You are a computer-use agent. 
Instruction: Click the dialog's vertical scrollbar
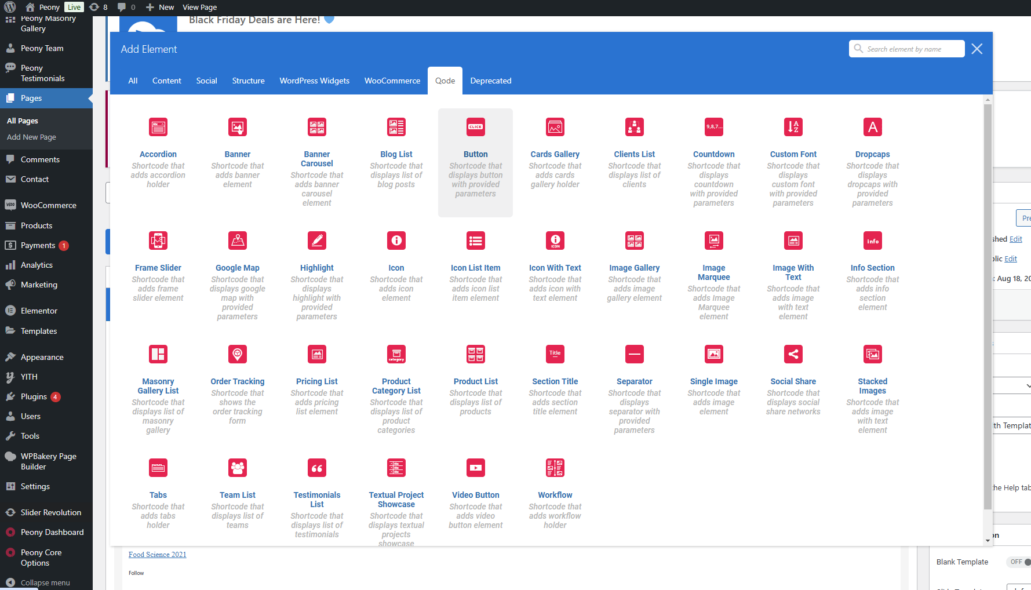coord(988,307)
